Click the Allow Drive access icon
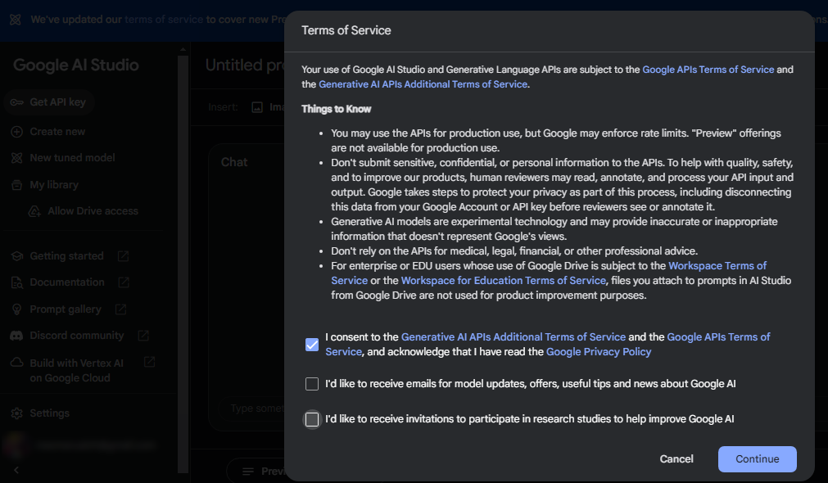 (x=34, y=211)
